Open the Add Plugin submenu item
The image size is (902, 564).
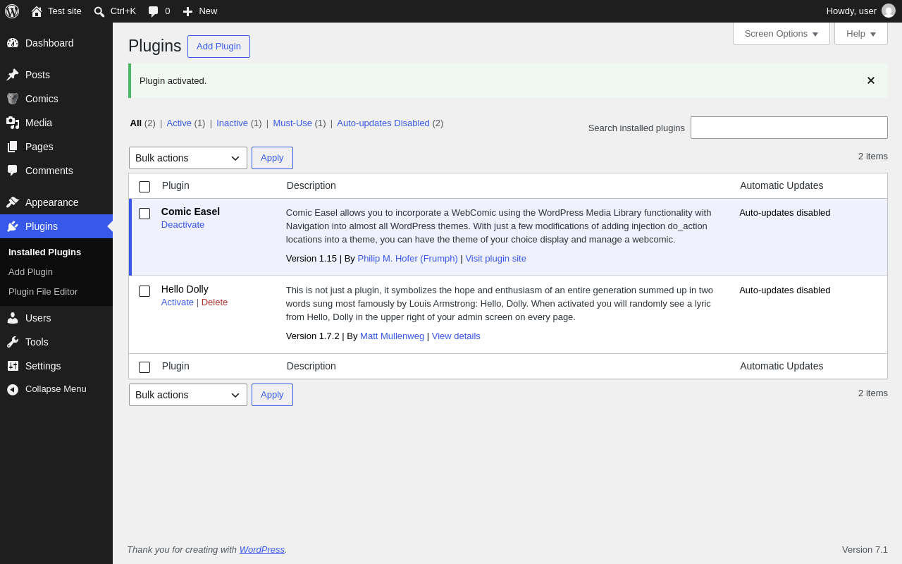coord(30,272)
